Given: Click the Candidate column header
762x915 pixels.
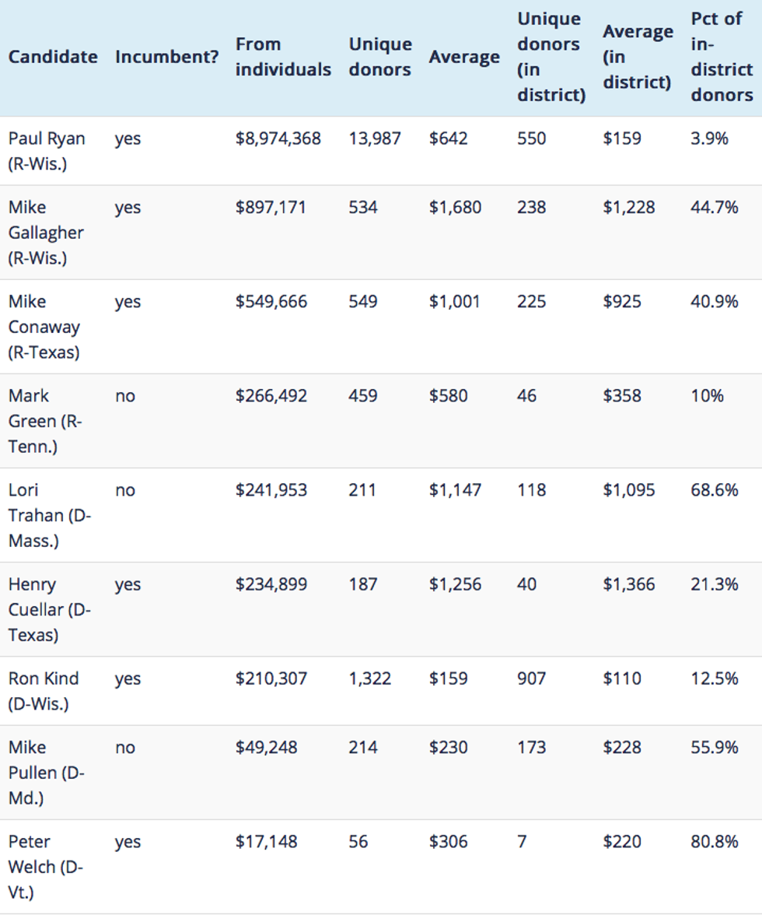Looking at the screenshot, I should [x=53, y=57].
